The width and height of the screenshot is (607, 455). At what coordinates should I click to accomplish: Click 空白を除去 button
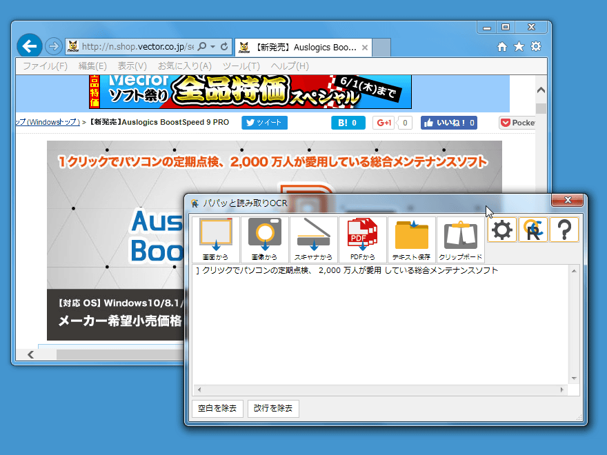pyautogui.click(x=217, y=408)
